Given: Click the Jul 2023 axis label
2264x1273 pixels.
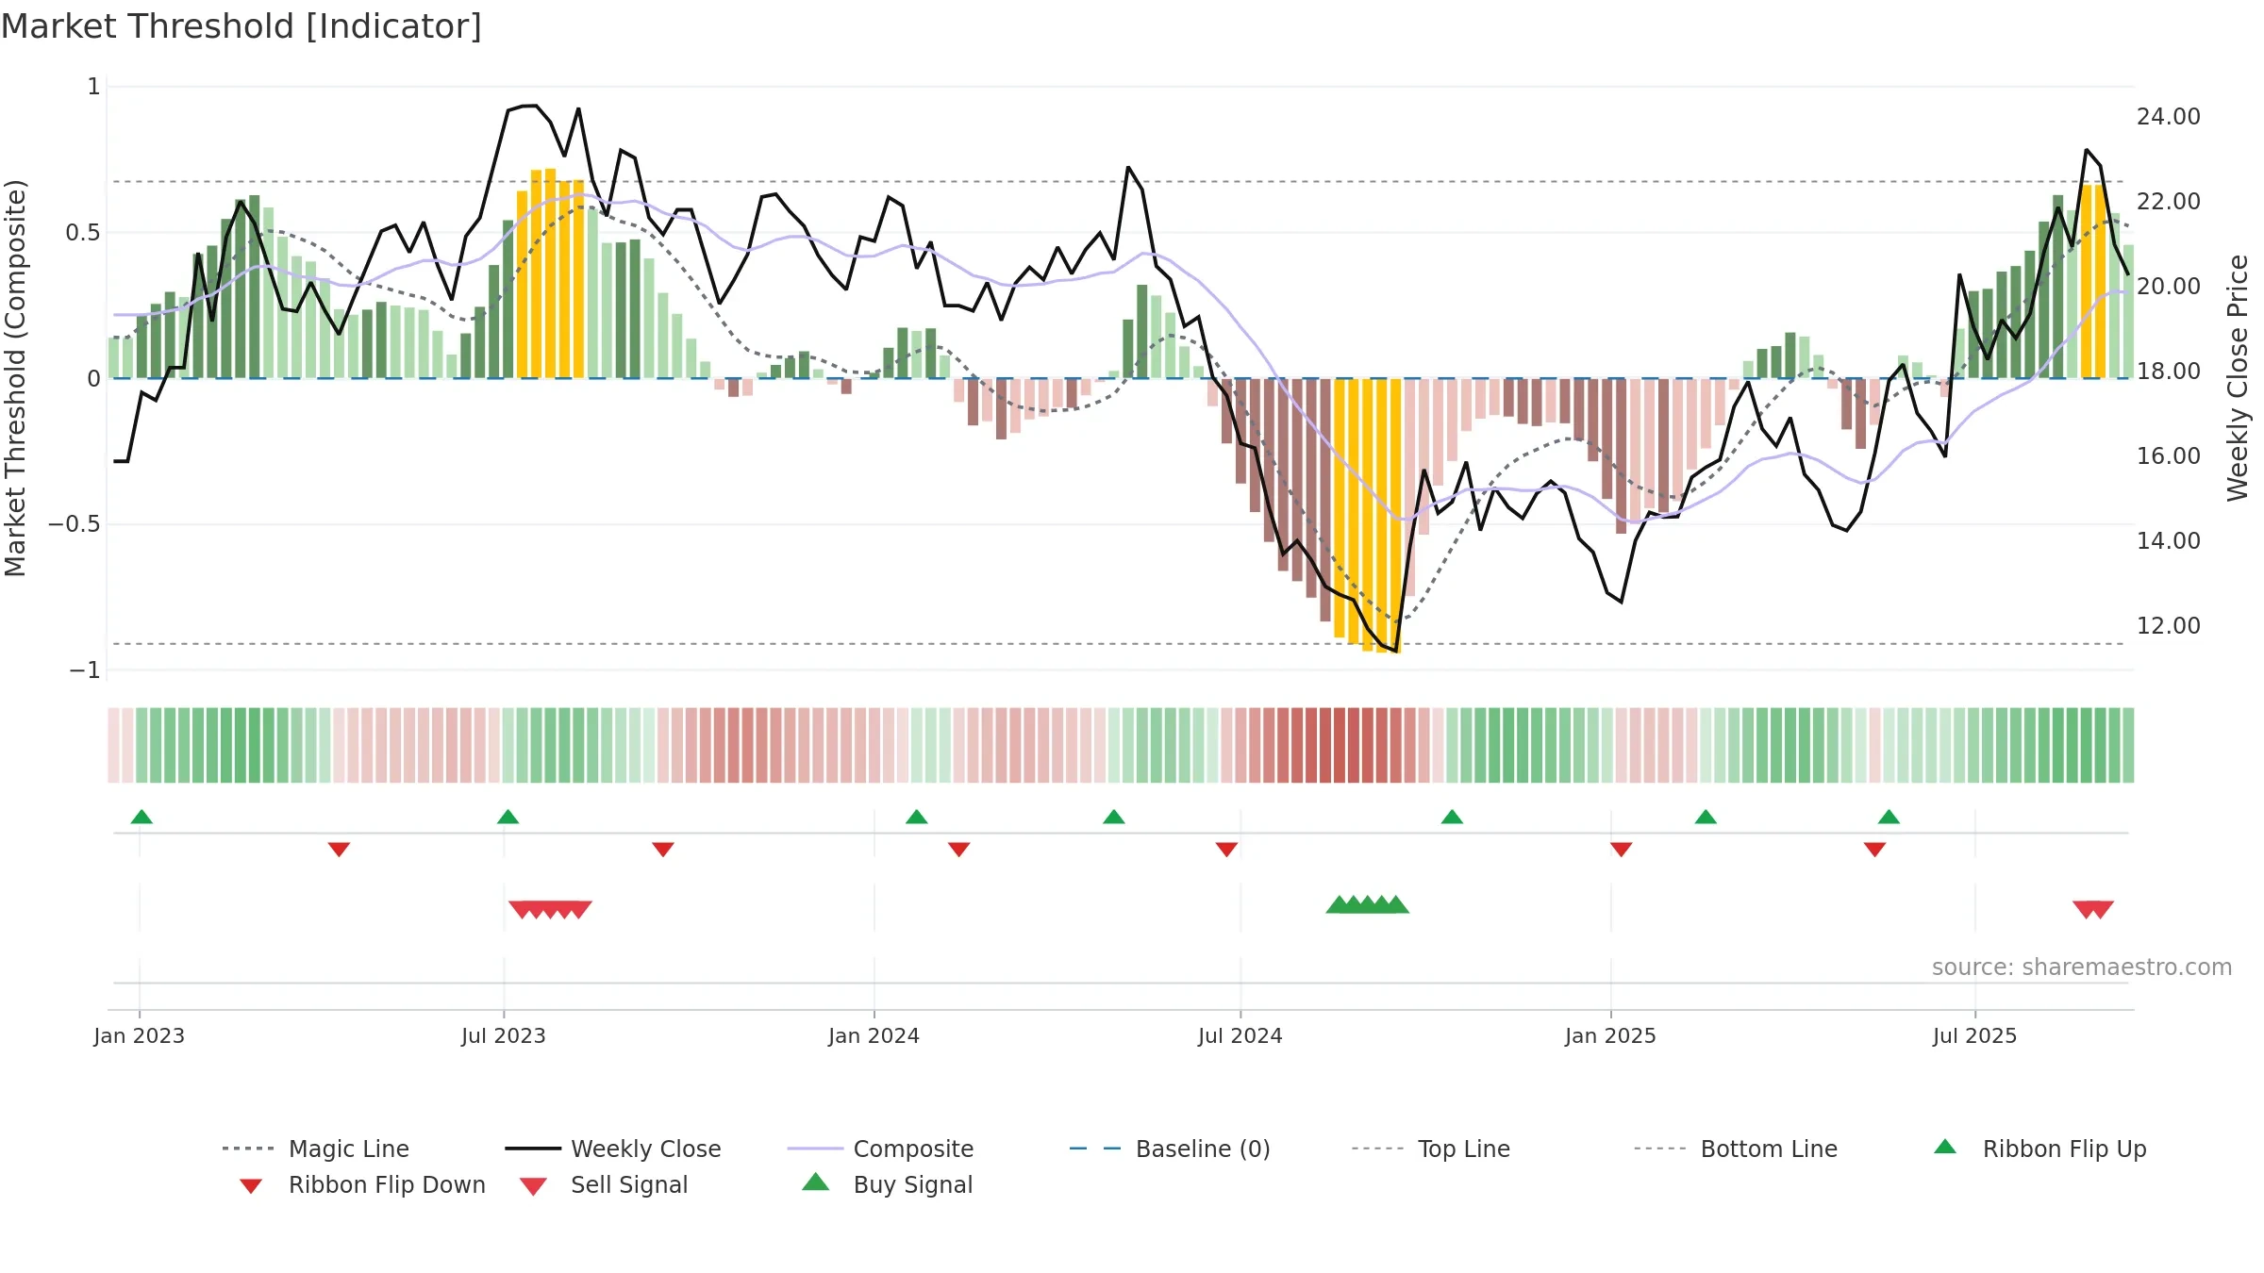Looking at the screenshot, I should pos(504,1035).
